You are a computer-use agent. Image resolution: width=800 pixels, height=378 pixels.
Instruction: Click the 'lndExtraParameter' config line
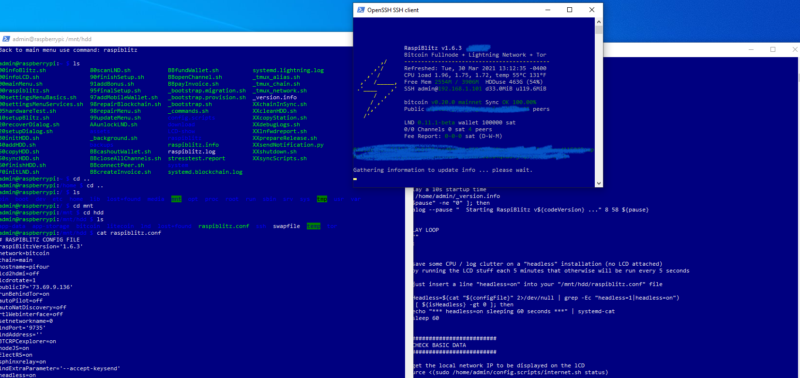(60, 368)
